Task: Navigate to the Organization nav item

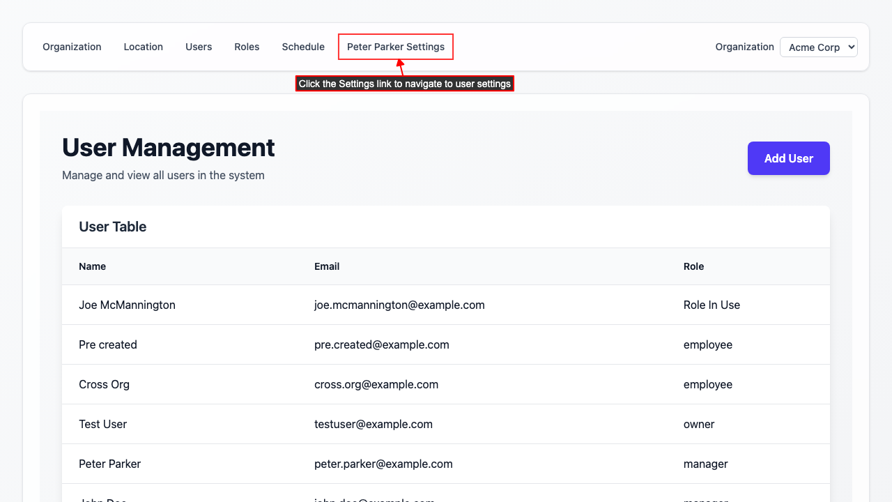Action: coord(72,47)
